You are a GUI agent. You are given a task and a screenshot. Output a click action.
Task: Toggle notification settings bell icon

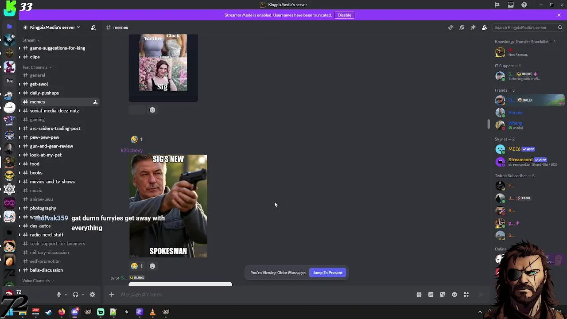pyautogui.click(x=462, y=27)
